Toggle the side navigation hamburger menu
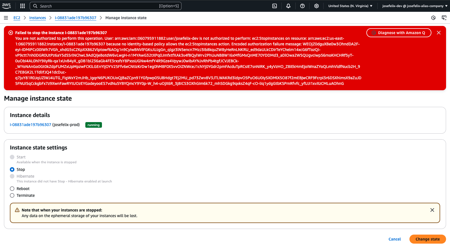The height and width of the screenshot is (247, 450). 6,18
